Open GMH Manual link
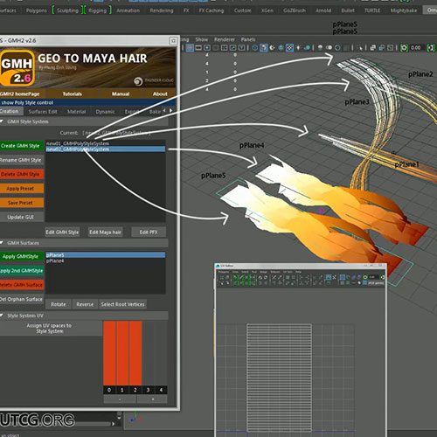 tap(121, 94)
